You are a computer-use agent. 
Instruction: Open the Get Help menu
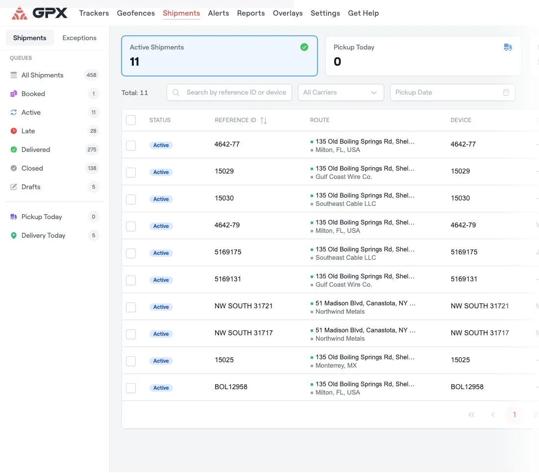364,13
